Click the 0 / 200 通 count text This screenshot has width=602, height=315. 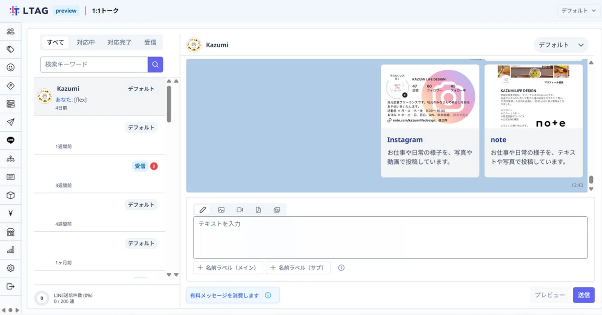coord(64,301)
